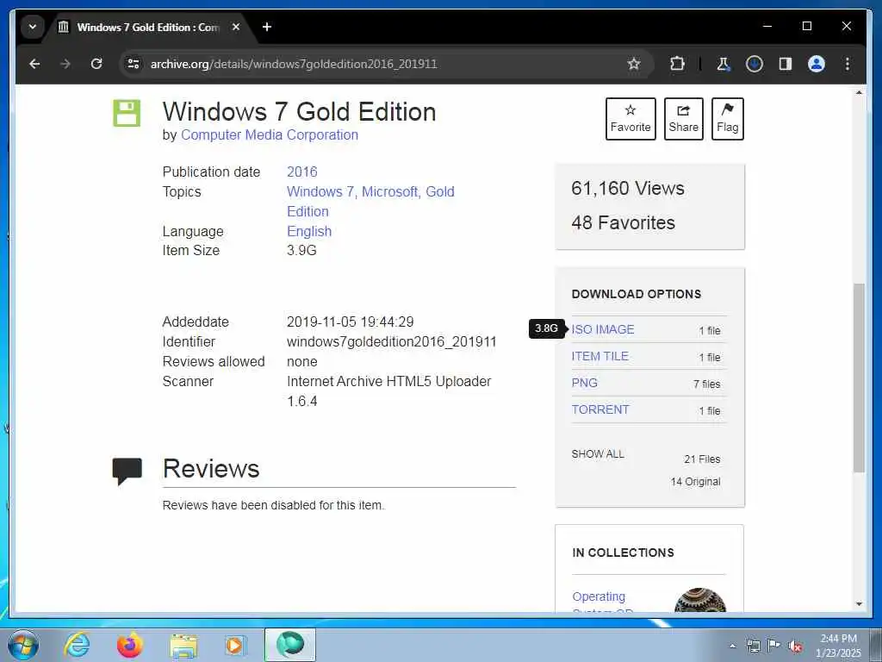This screenshot has height=662, width=882.
Task: Open the ITEM TILE download link
Action: point(599,356)
